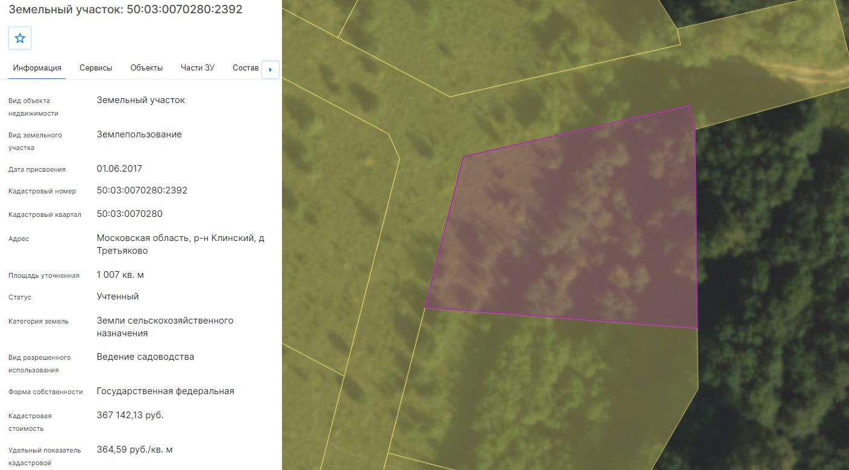Click the label Площадь уточненная
This screenshot has height=470, width=849.
(44, 275)
